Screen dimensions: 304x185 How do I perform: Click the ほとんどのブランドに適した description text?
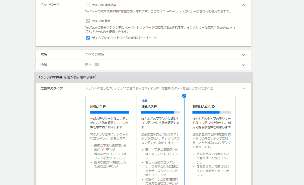[160, 123]
